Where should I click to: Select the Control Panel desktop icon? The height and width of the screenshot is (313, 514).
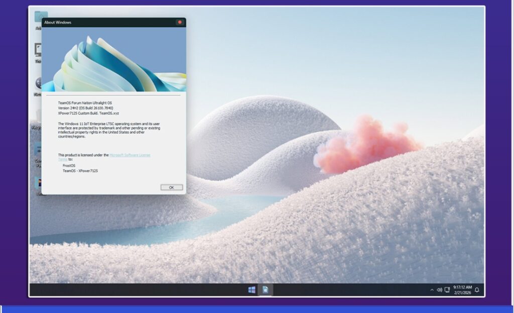(x=38, y=149)
